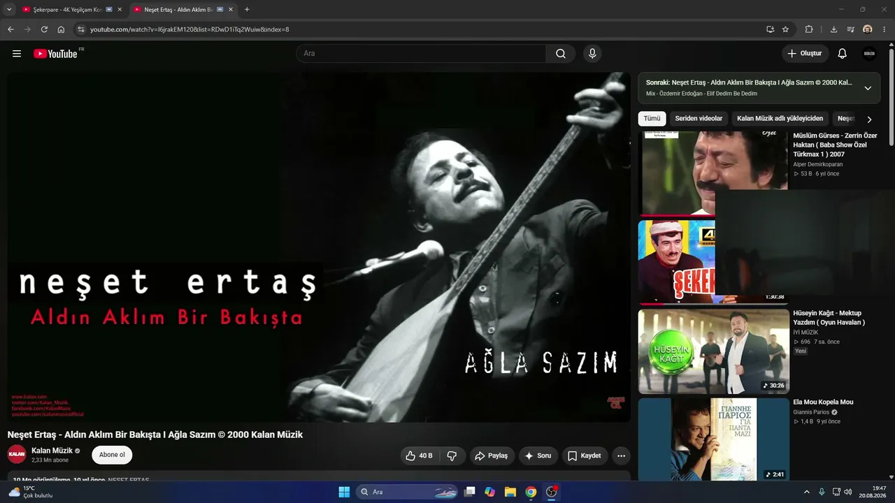
Task: Open 'Müslüm Gürses - Zerrin Özer Haktan' title
Action: click(835, 145)
